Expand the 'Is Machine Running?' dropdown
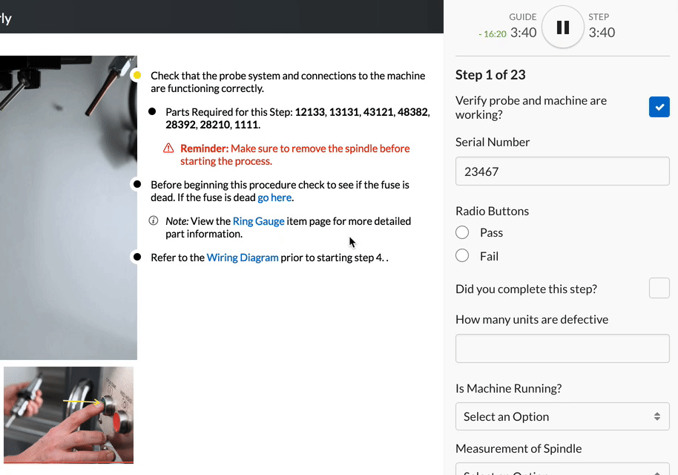 coord(562,416)
